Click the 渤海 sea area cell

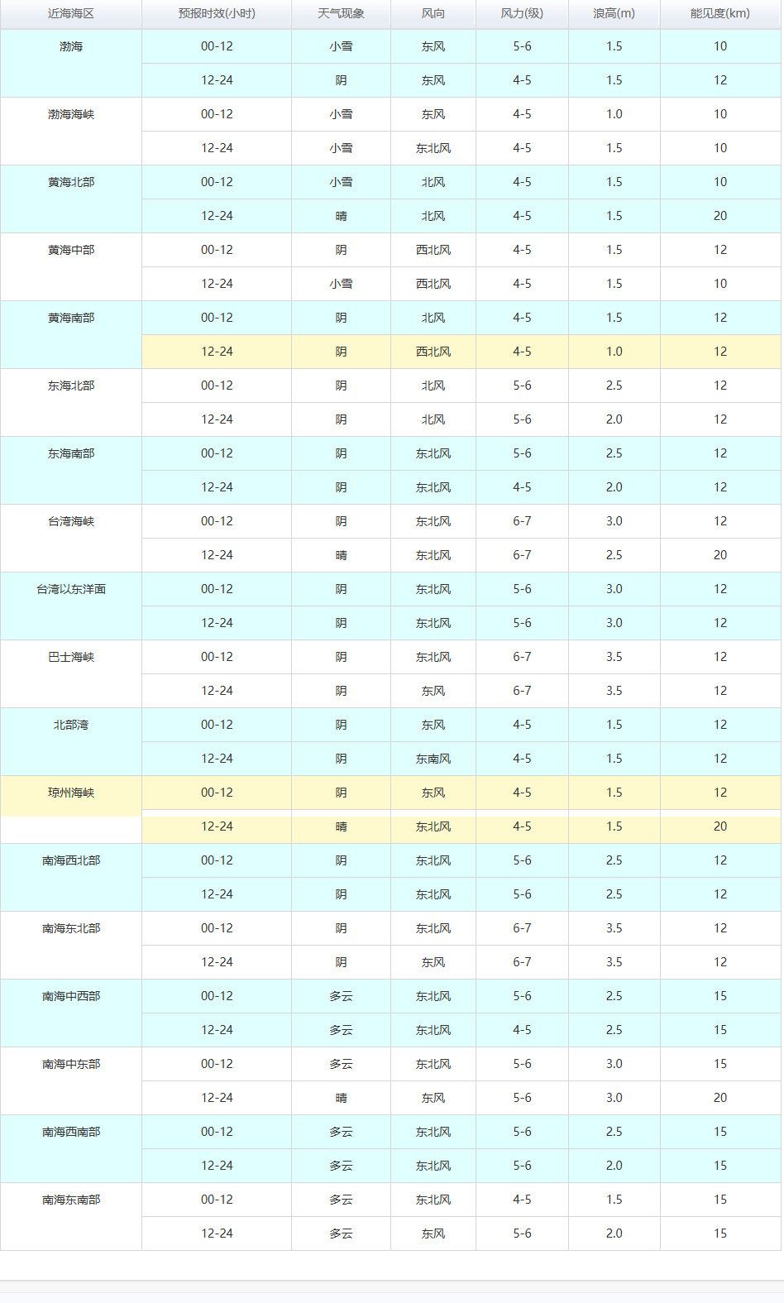71,47
